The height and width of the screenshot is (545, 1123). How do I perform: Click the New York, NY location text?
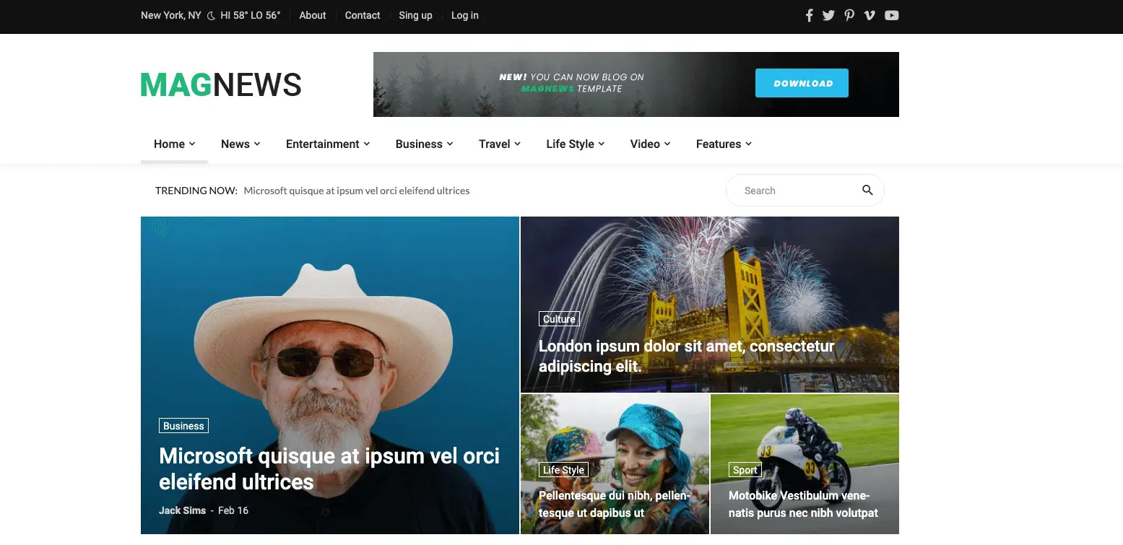point(170,15)
